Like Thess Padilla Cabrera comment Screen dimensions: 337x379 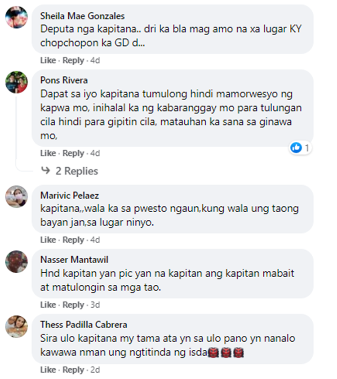[48, 370]
